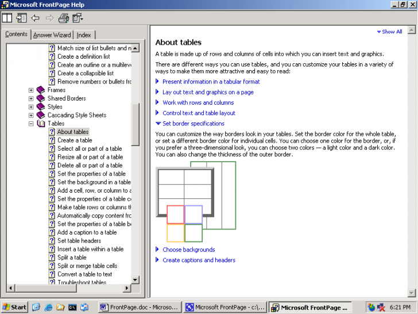Image resolution: width=418 pixels, height=314 pixels.
Task: Click the contents pane scroll down arrow
Action: pos(136,279)
